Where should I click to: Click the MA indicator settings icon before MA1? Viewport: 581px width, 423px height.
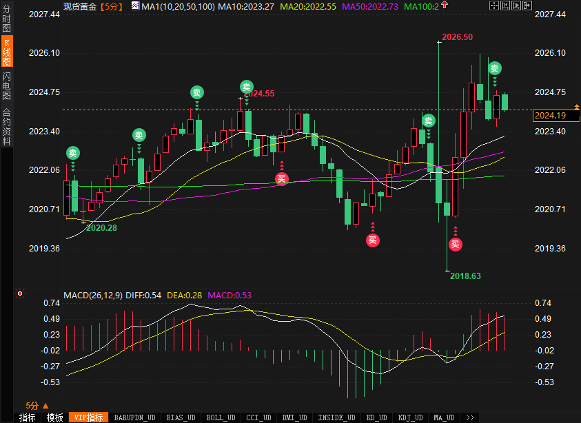pyautogui.click(x=135, y=6)
